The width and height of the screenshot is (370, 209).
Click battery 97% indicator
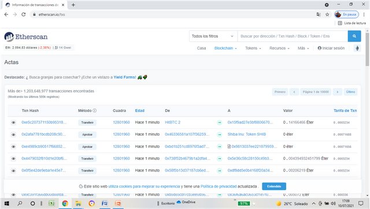pos(243,204)
